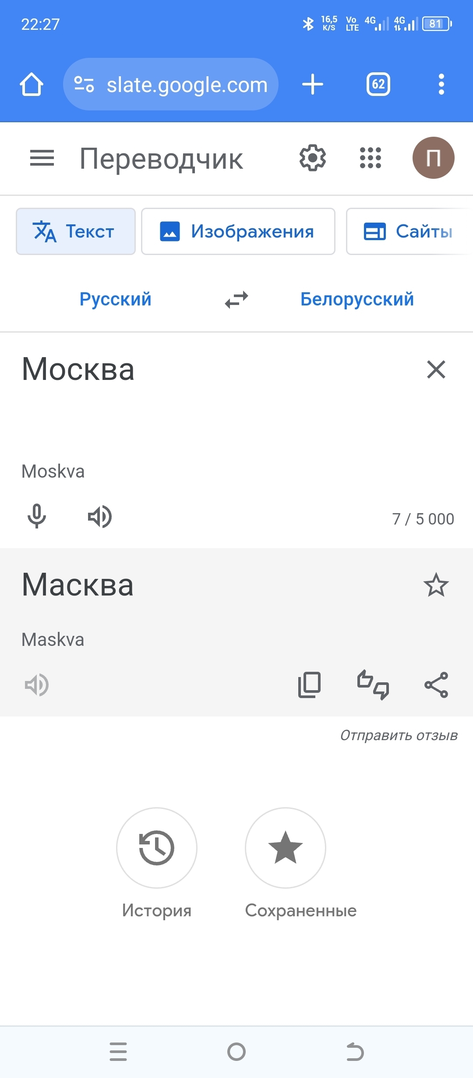Tap the microphone voice input icon
Screen dimensions: 473x1078
pos(37,516)
